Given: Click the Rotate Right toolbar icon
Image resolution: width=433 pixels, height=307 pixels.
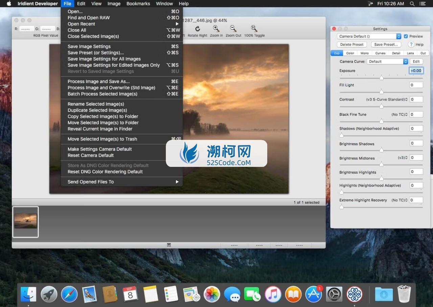Looking at the screenshot, I should 198,29.
